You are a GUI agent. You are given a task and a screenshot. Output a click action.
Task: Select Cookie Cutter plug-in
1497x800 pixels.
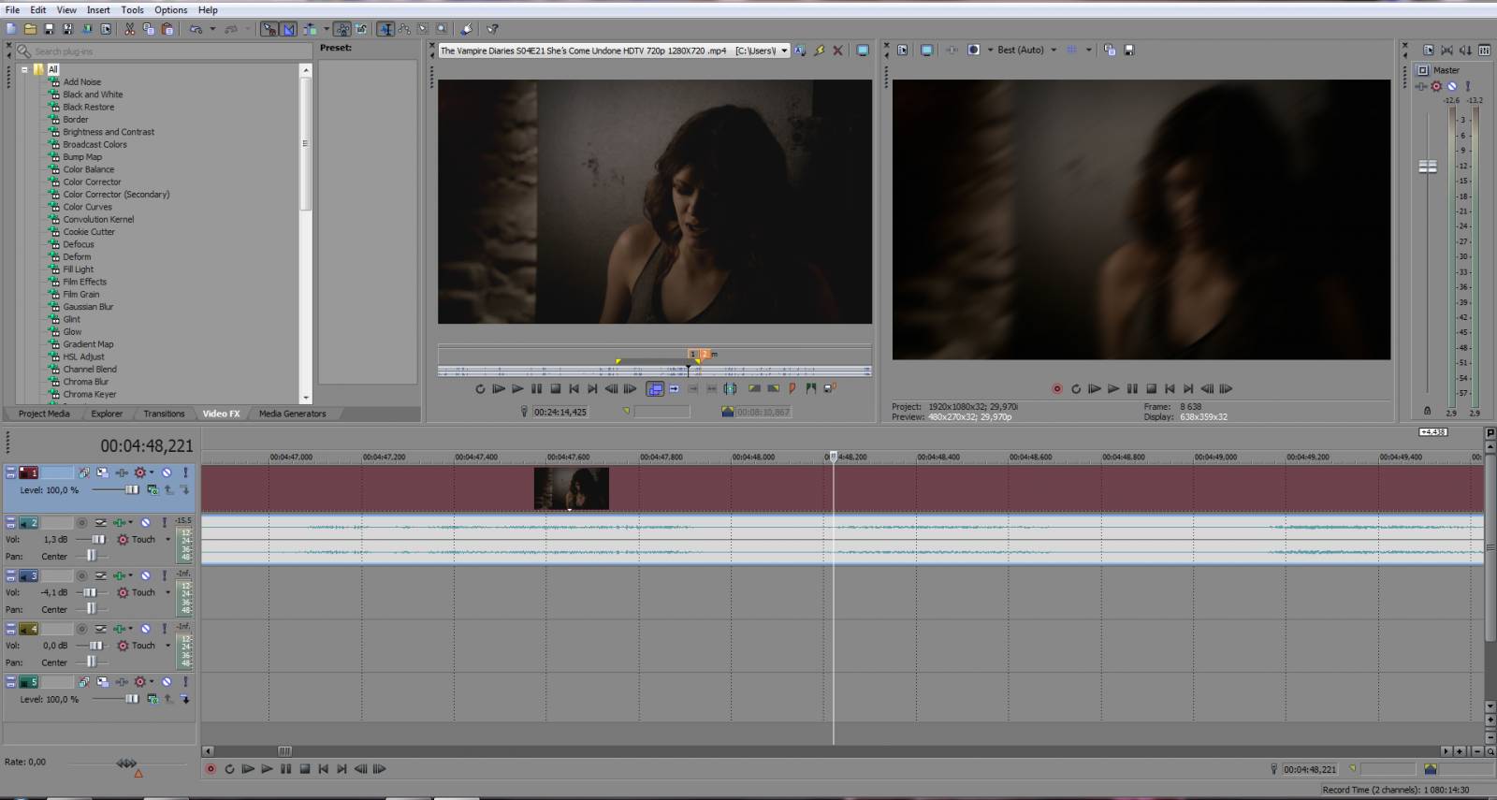click(x=89, y=232)
